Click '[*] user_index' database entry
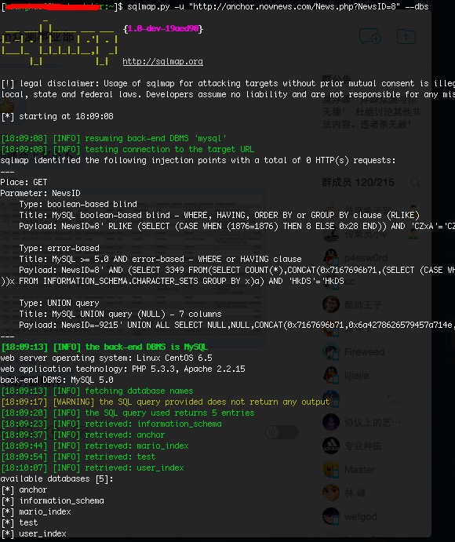 point(34,534)
